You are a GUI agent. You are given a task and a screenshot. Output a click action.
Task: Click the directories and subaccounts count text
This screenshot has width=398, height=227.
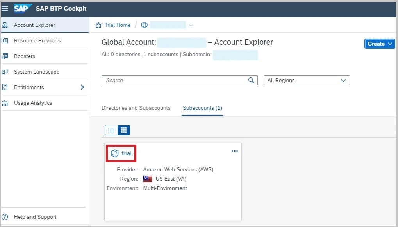pos(140,55)
